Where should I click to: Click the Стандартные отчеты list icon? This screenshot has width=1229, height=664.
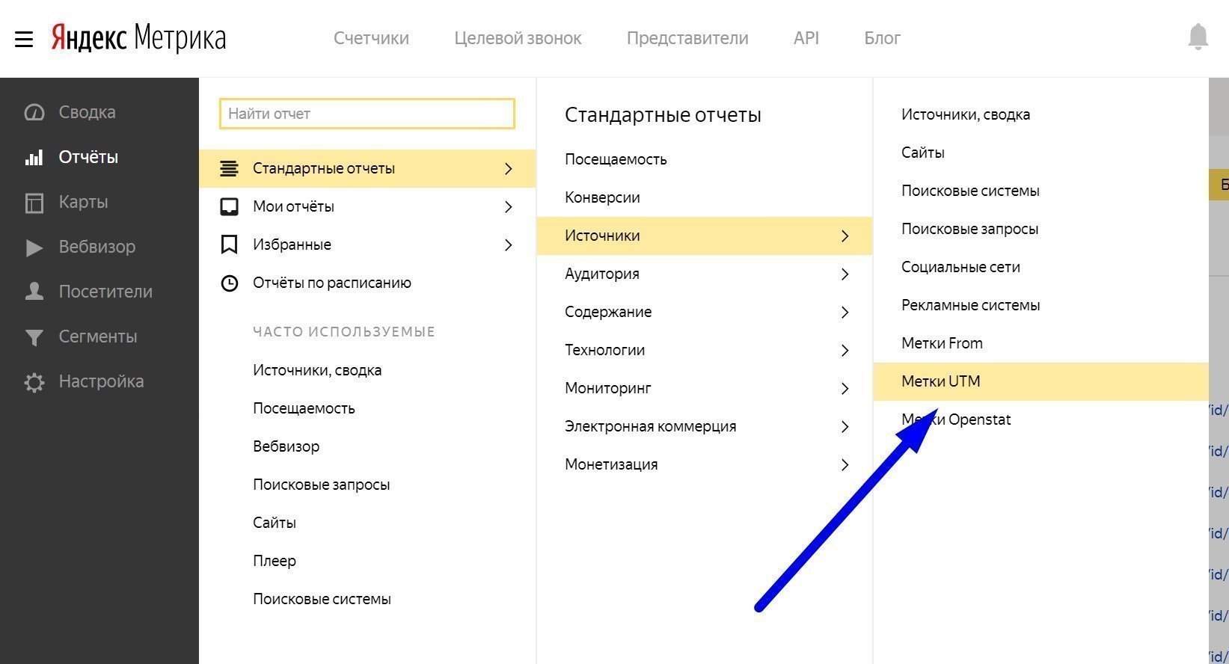[229, 168]
